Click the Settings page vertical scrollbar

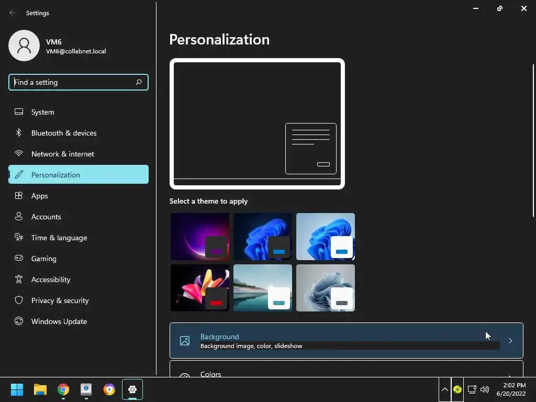tap(533, 140)
